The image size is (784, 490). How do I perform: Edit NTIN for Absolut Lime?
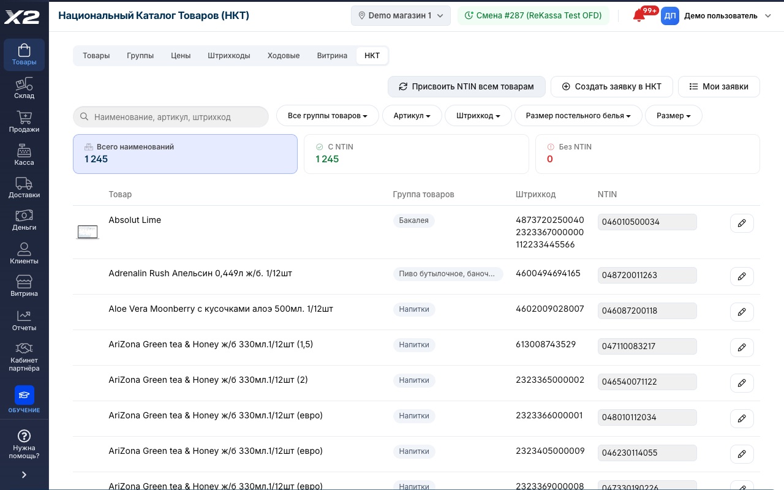742,224
